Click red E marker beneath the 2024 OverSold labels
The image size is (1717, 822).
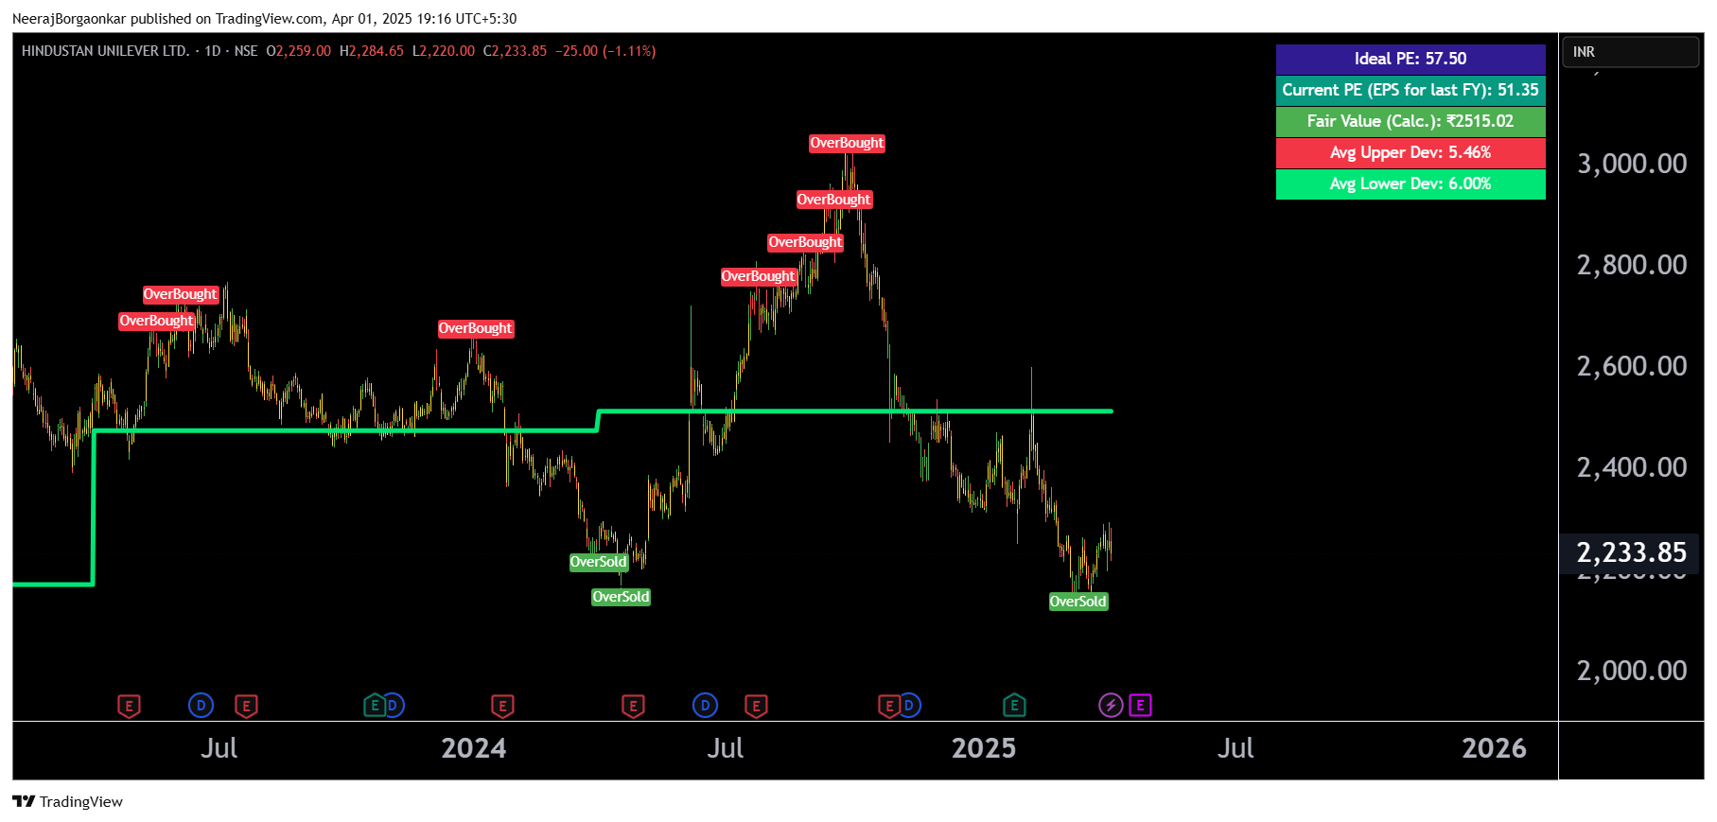click(633, 706)
